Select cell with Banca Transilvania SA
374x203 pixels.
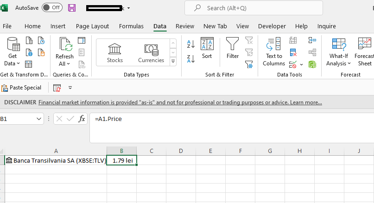(56, 160)
